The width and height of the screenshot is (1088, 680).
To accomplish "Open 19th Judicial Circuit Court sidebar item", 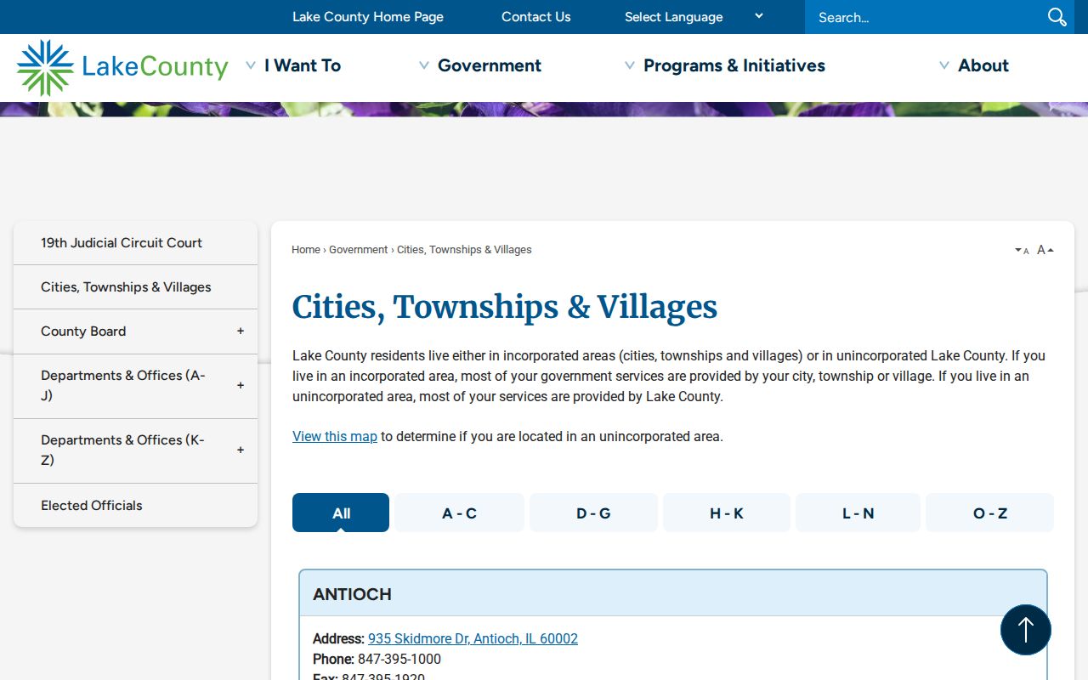I will click(x=135, y=243).
